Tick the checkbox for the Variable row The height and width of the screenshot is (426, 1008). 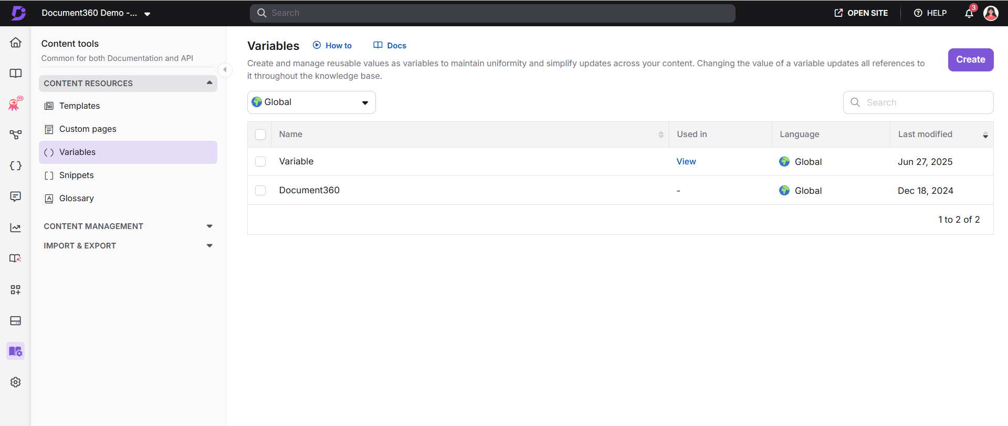pyautogui.click(x=260, y=162)
